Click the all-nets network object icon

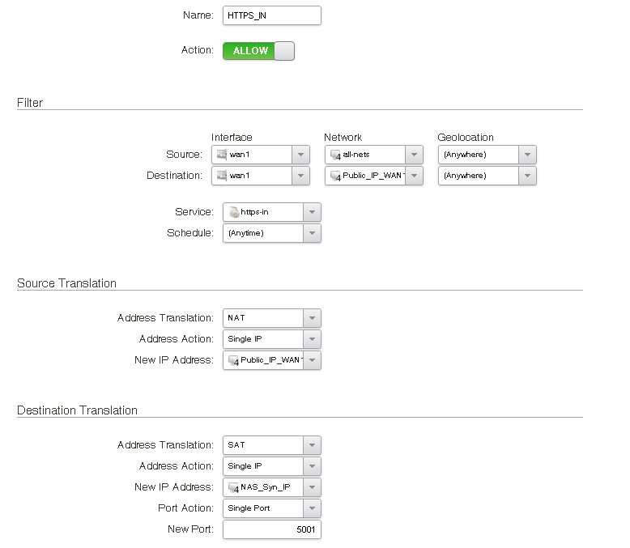click(x=335, y=155)
